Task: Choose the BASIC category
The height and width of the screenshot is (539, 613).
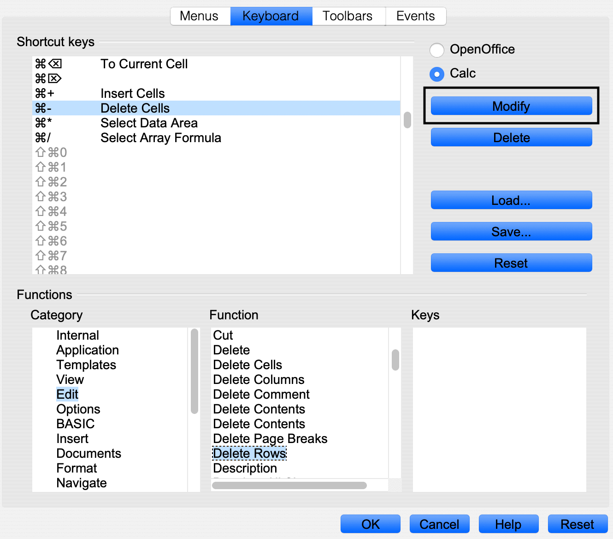Action: pyautogui.click(x=76, y=424)
